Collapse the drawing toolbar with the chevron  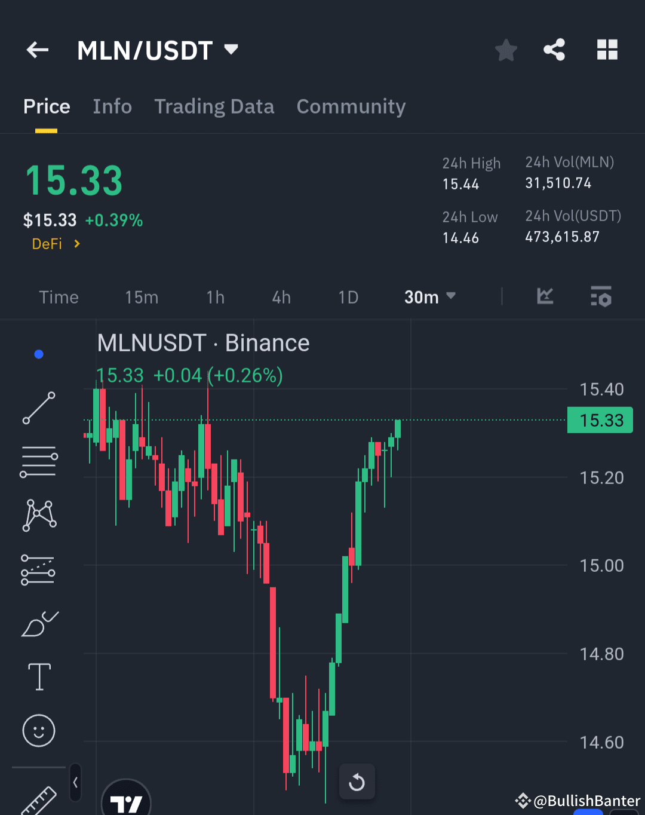75,783
